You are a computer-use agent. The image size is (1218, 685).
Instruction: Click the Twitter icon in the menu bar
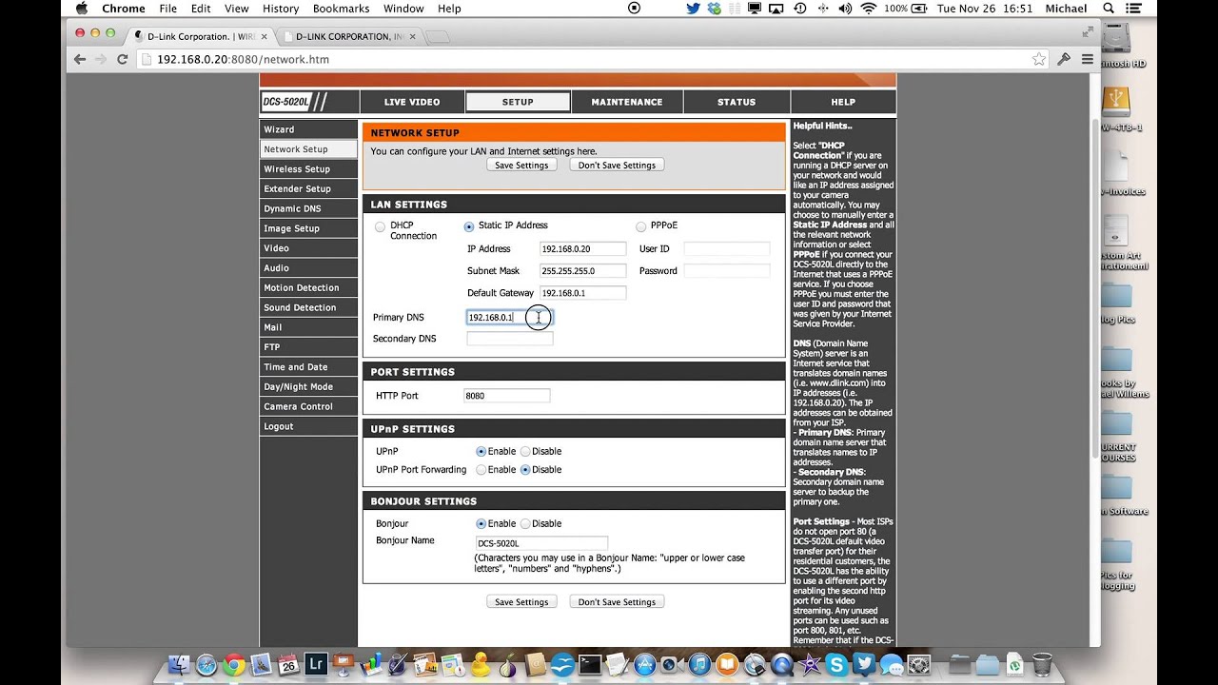[693, 9]
